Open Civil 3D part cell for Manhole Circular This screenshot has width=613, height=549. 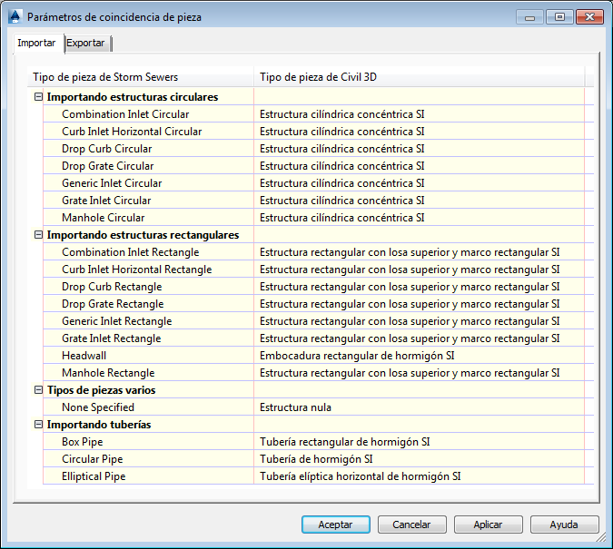[x=419, y=217]
